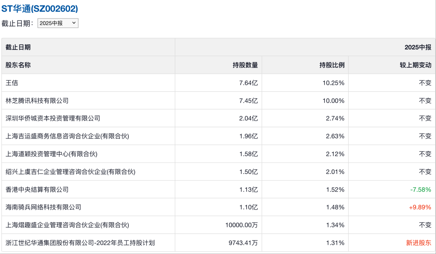Click the 1.48% holding ratio
The image size is (436, 254).
pos(335,207)
